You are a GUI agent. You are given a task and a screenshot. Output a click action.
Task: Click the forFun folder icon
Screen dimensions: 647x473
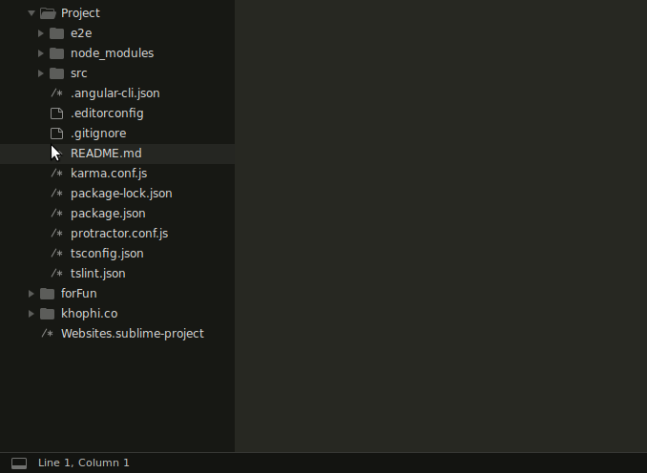47,294
